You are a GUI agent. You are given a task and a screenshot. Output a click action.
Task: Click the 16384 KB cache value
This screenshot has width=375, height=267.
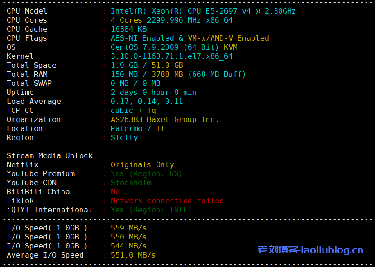pos(128,29)
